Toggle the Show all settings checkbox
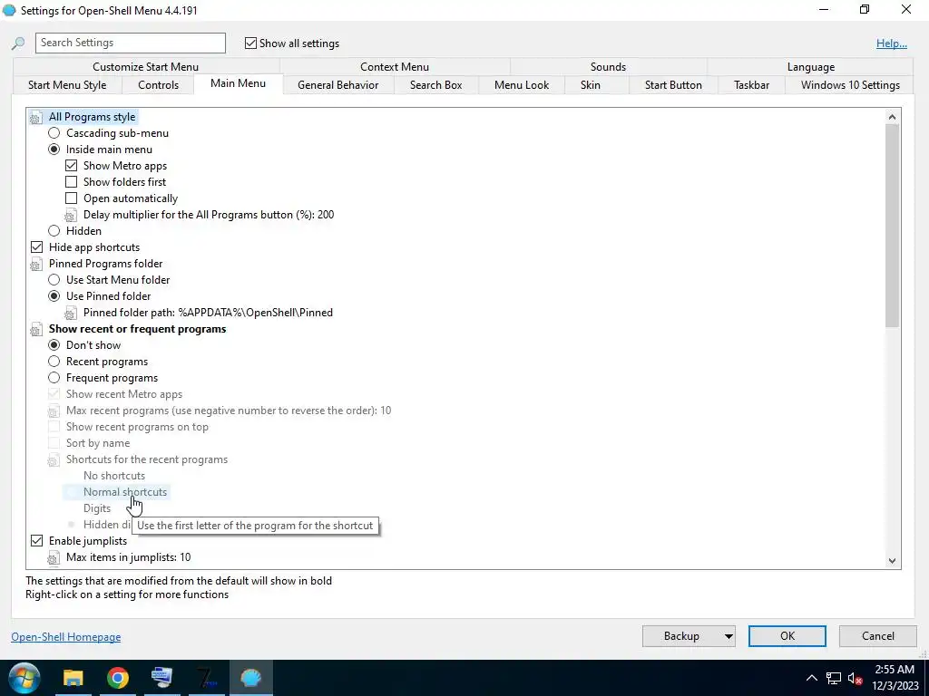The height and width of the screenshot is (696, 929). click(x=250, y=43)
